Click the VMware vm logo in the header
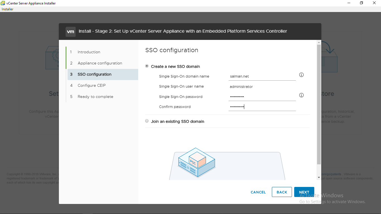 pos(71,32)
